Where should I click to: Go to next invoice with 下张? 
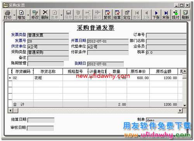coord(156,15)
